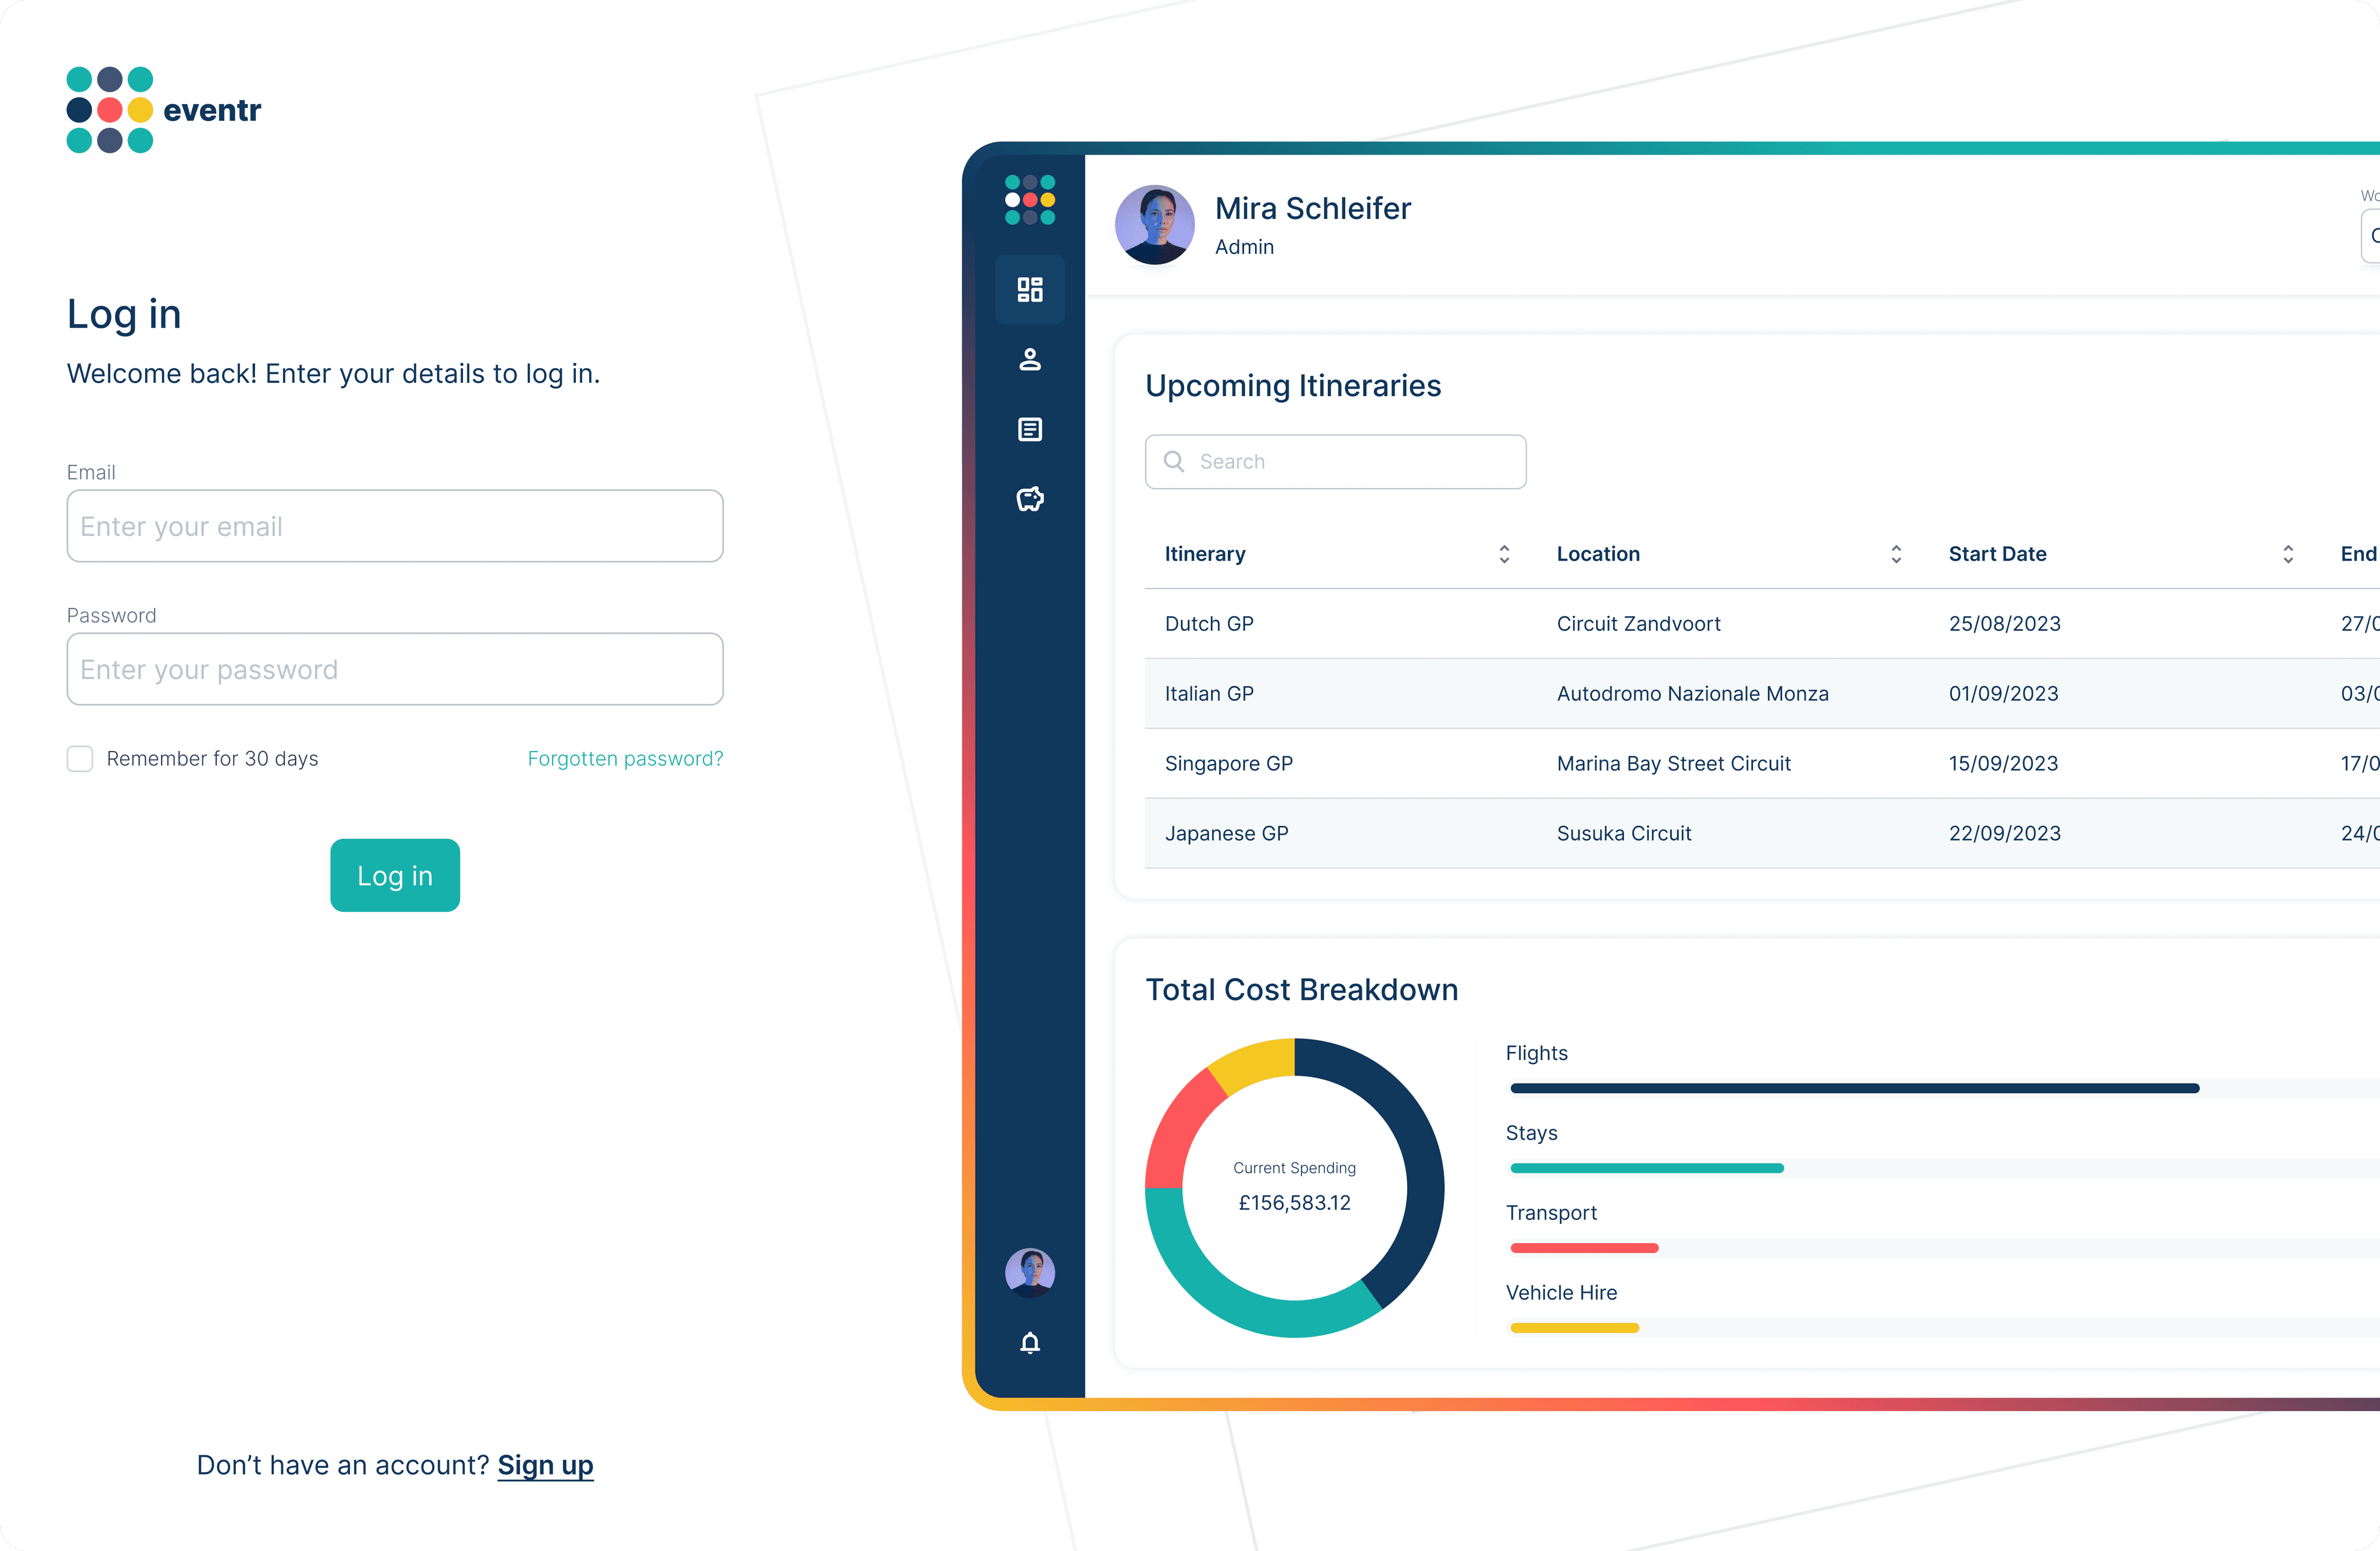Open the user profile sidebar icon

tap(1029, 360)
